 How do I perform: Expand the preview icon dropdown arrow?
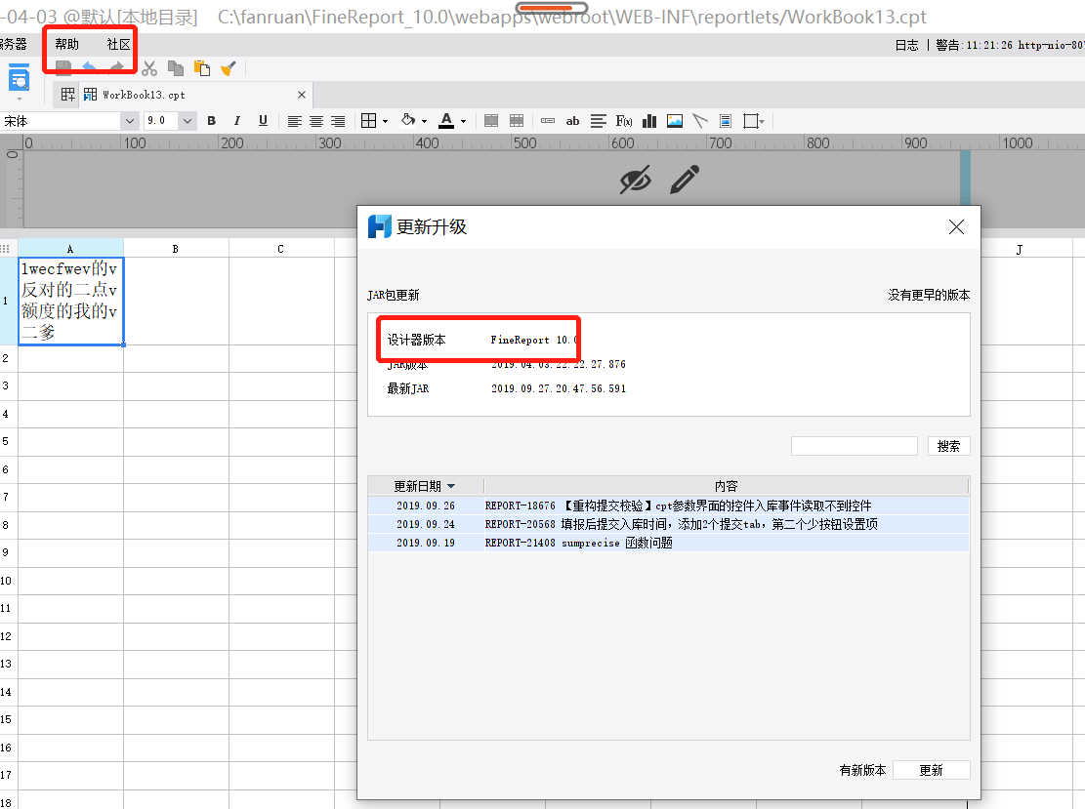click(x=20, y=99)
